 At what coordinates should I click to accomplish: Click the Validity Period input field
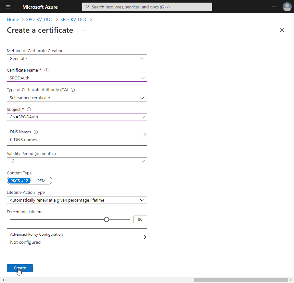[x=73, y=161]
